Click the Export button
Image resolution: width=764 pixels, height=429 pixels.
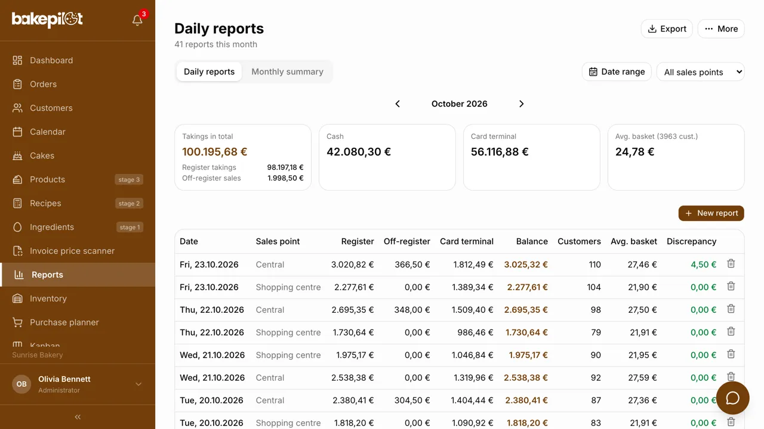[667, 29]
